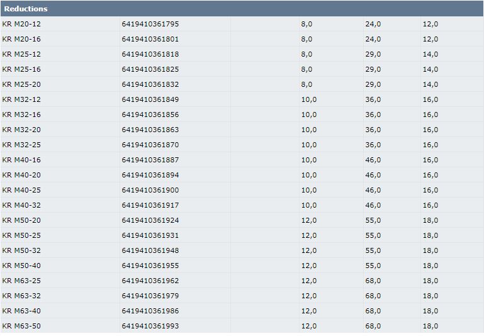The width and height of the screenshot is (484, 336).
Task: Click EAN code 6419410361948
Action: tap(150, 251)
